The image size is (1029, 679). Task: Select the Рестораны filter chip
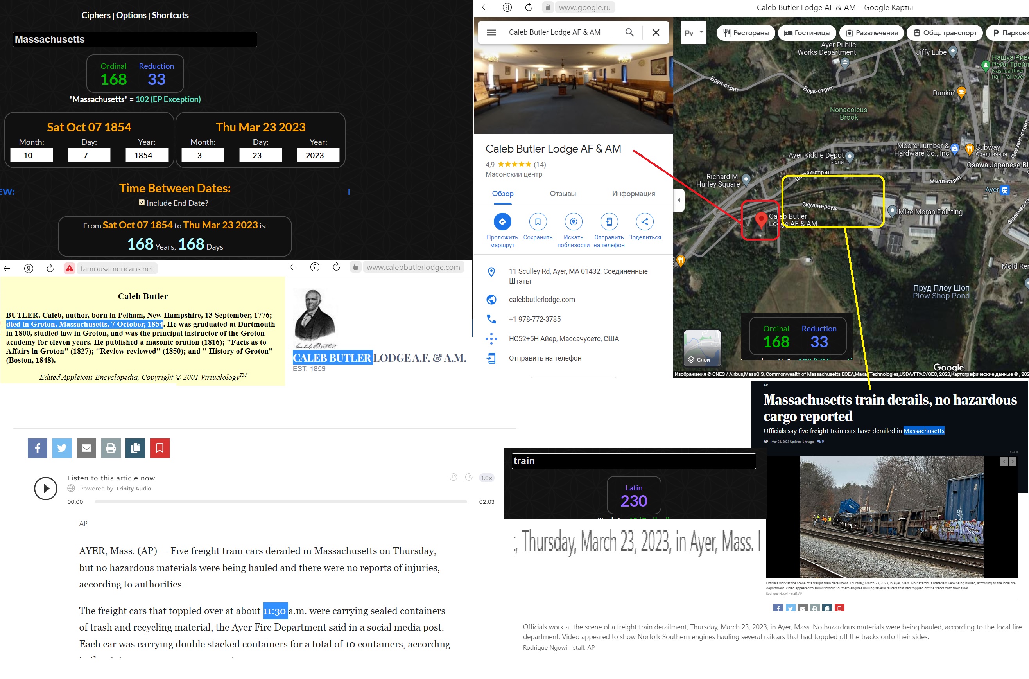(746, 33)
